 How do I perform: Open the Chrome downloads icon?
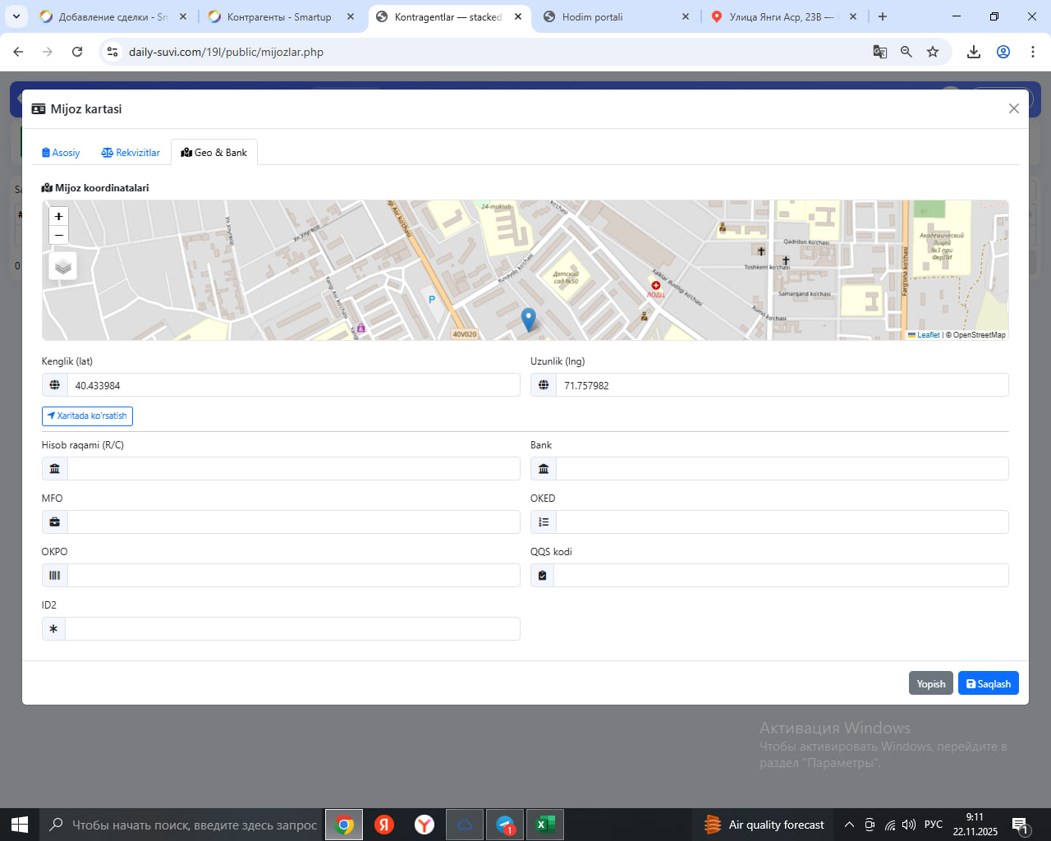tap(974, 52)
